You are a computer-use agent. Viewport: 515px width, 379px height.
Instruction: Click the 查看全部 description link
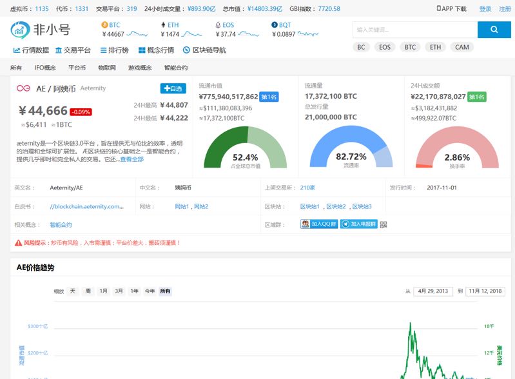click(x=131, y=159)
